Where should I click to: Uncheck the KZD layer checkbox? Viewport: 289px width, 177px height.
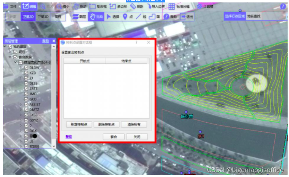tap(26, 73)
